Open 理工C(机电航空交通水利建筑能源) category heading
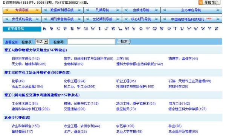This screenshot has height=136, width=226. pos(42,95)
